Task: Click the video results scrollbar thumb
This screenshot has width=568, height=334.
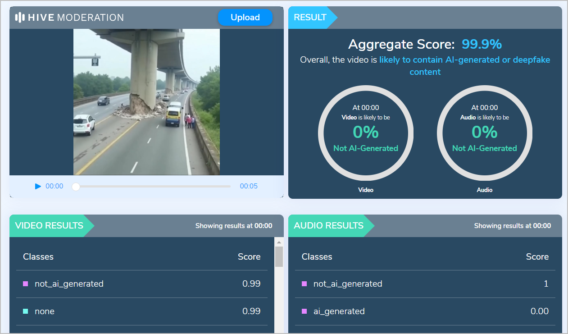Action: (279, 256)
